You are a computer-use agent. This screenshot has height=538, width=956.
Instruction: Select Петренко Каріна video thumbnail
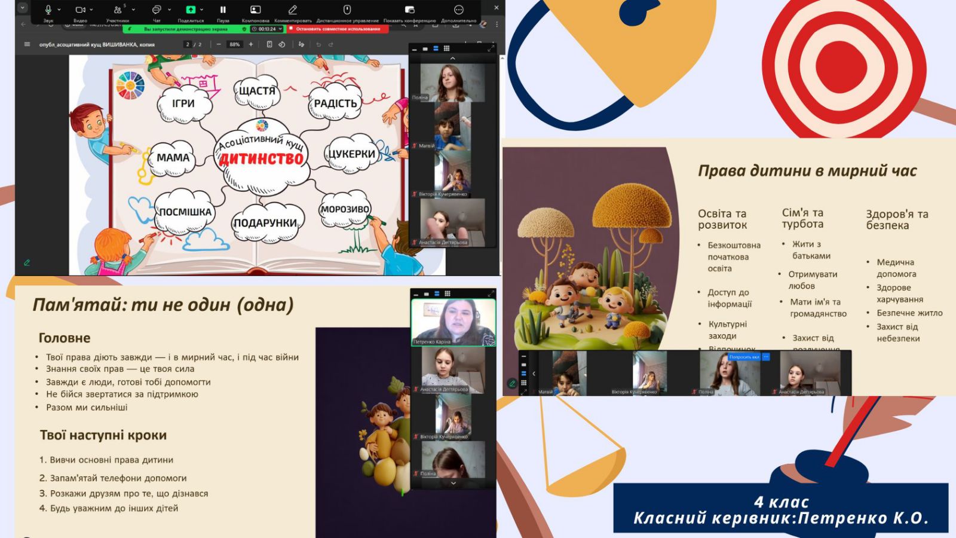point(453,322)
